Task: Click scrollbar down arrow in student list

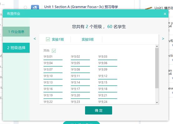Action: [157, 103]
